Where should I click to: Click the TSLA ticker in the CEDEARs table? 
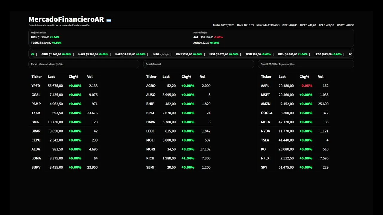point(265,140)
